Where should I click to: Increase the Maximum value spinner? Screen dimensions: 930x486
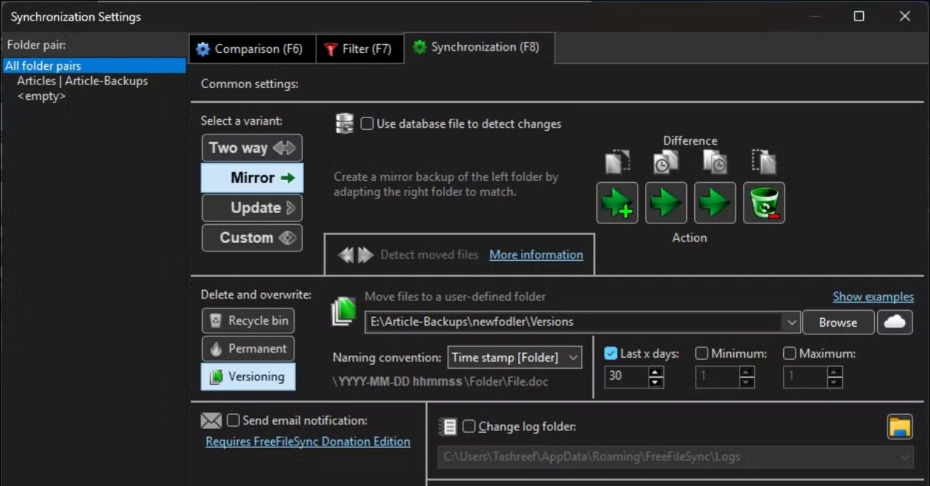pos(835,372)
